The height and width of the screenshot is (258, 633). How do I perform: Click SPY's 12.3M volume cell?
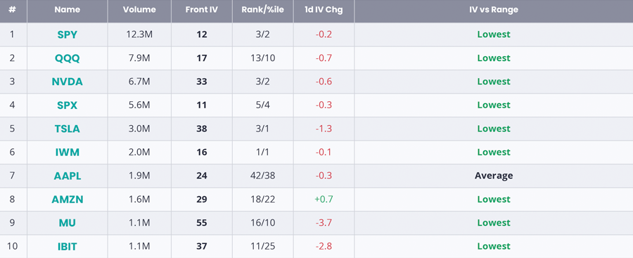click(139, 34)
